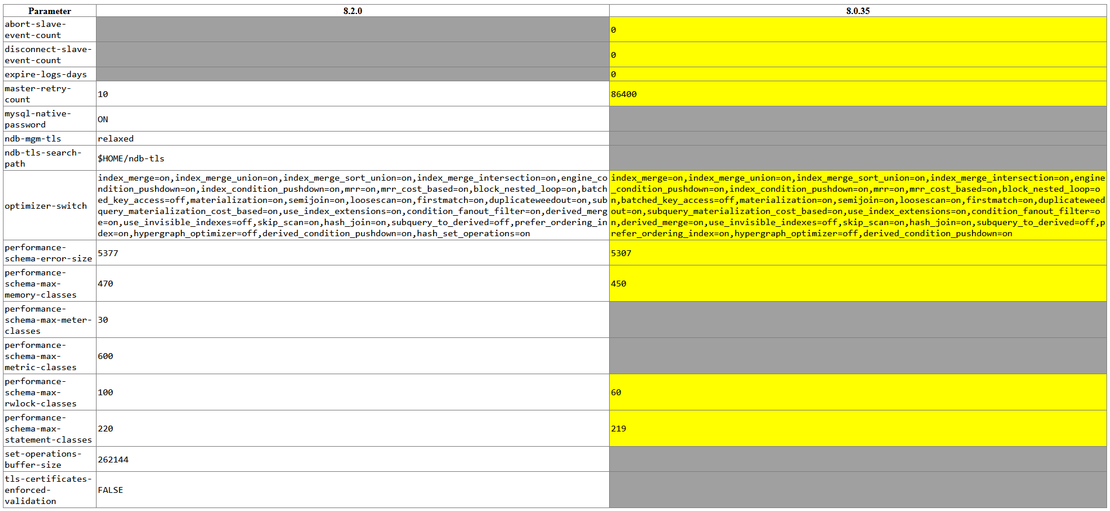The height and width of the screenshot is (511, 1110).
Task: Select tls-certificates-enforced-validation parameter name
Action: (49, 490)
